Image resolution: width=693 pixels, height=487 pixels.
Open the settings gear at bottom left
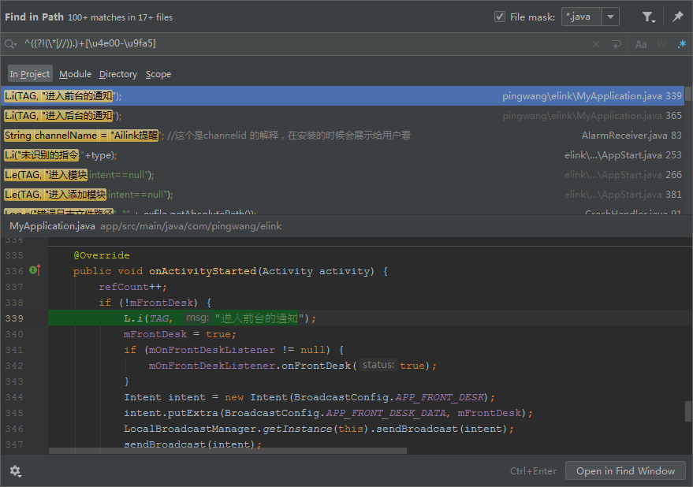tap(15, 470)
